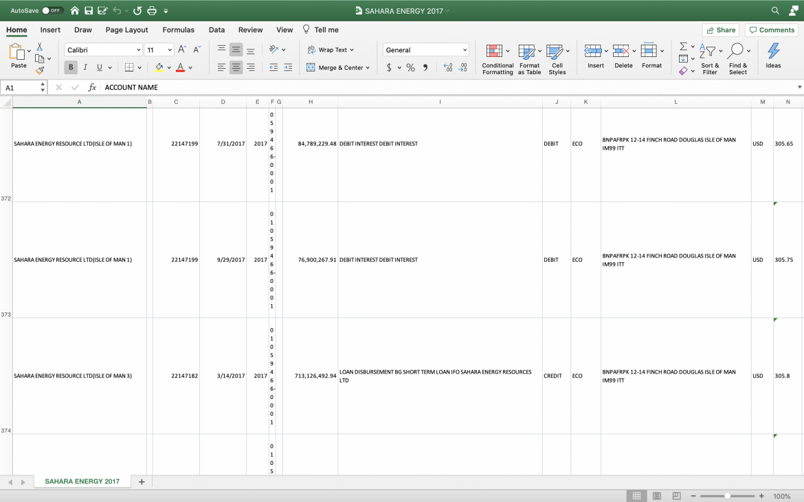The image size is (804, 502).
Task: Click the Format Painter brush icon
Action: coord(39,71)
